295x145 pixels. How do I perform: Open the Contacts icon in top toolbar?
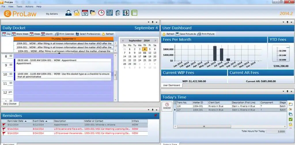pos(68,13)
